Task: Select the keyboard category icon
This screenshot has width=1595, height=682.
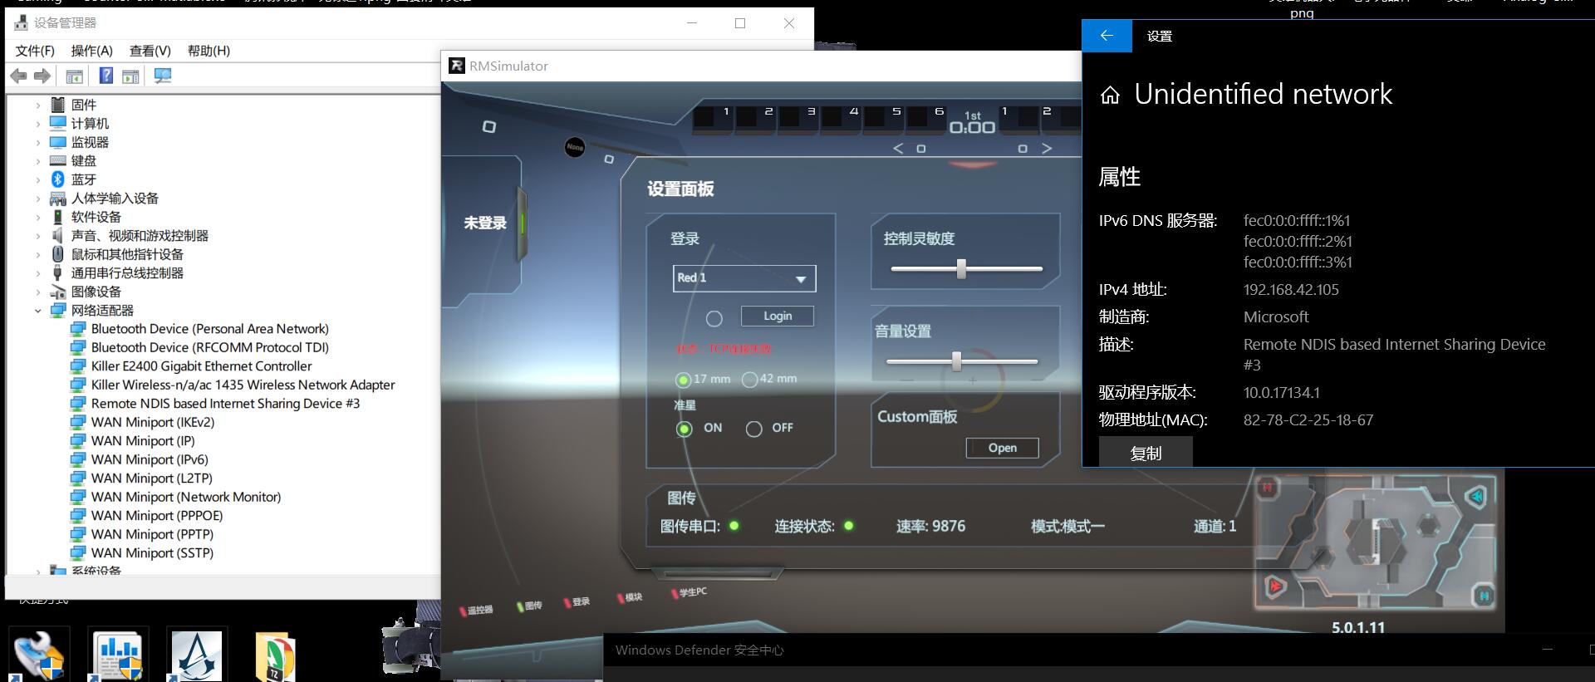Action: click(x=57, y=160)
